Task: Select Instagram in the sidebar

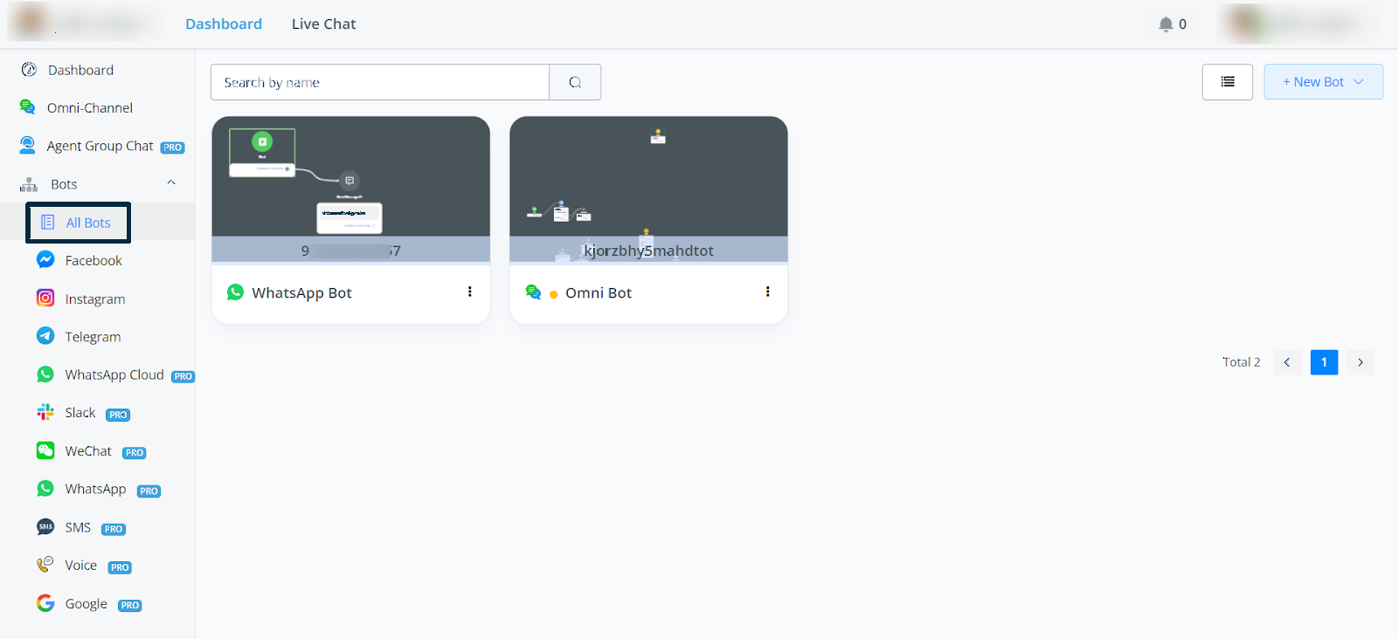Action: coord(95,299)
